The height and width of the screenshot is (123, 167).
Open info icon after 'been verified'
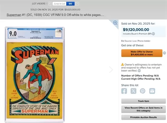139,71
